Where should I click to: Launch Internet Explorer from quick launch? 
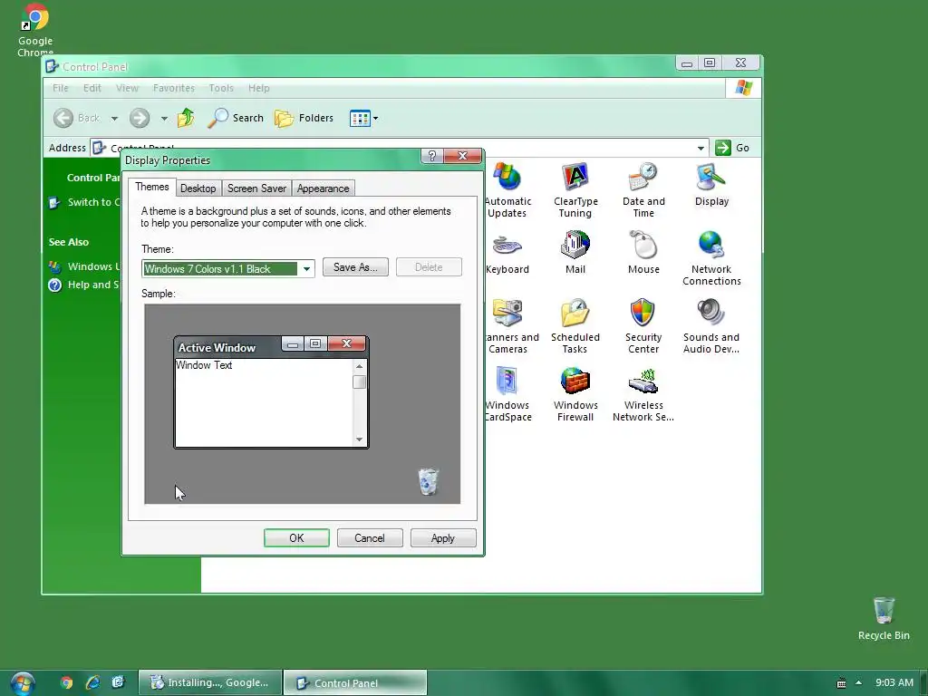click(92, 682)
